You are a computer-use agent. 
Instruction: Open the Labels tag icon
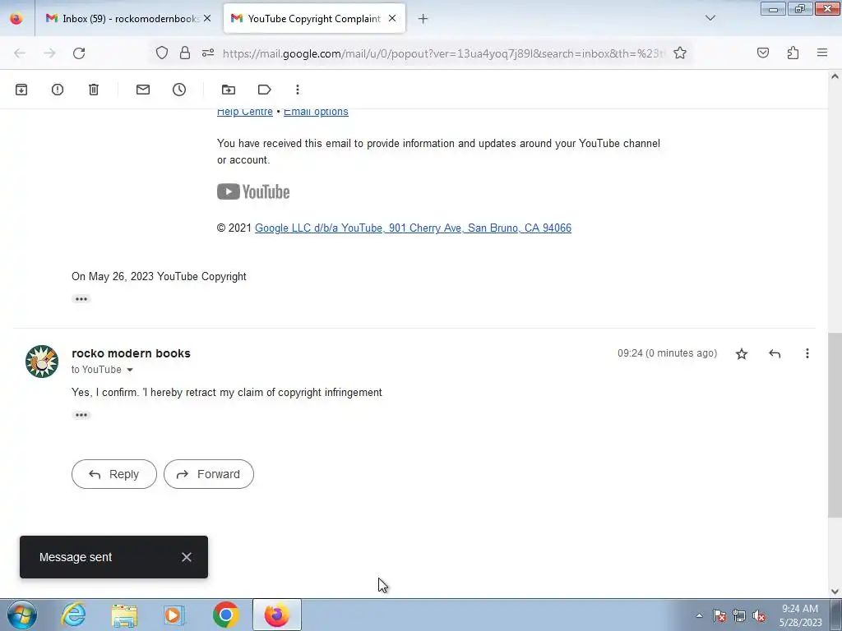pos(264,90)
